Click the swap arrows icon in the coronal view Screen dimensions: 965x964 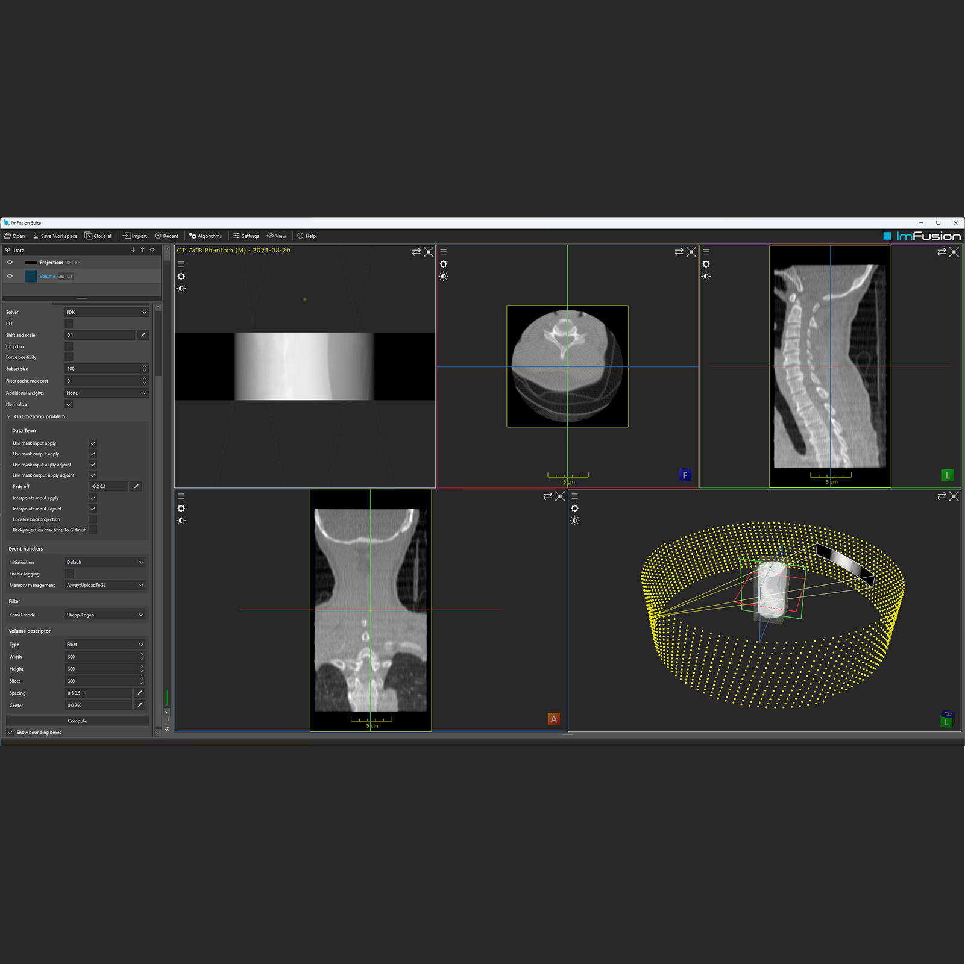(547, 496)
